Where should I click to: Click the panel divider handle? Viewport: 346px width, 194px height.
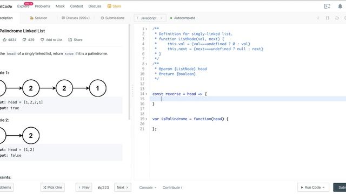pyautogui.click(x=132, y=91)
